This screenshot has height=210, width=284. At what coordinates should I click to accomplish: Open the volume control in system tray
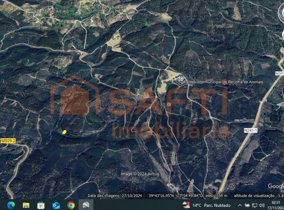coord(262,205)
